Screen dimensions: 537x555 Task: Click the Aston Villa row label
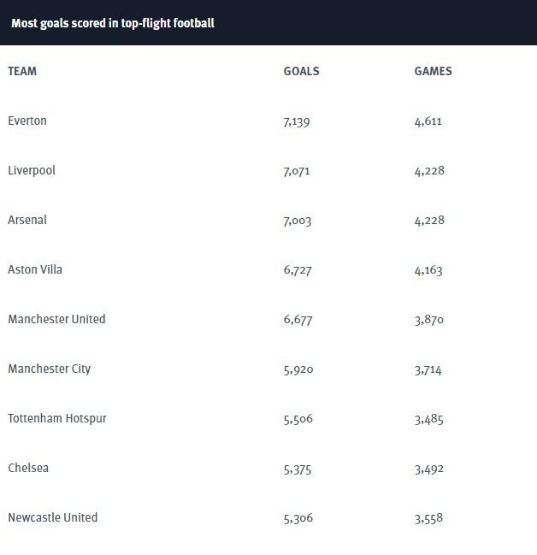[x=35, y=269]
